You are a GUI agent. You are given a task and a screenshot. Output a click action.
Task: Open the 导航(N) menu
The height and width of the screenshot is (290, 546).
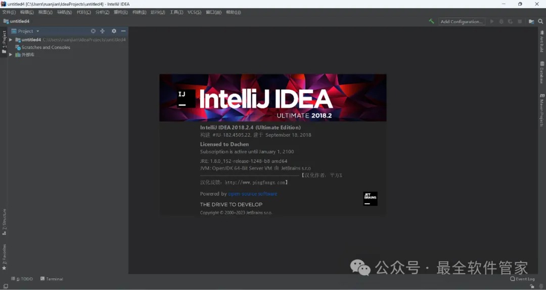64,12
